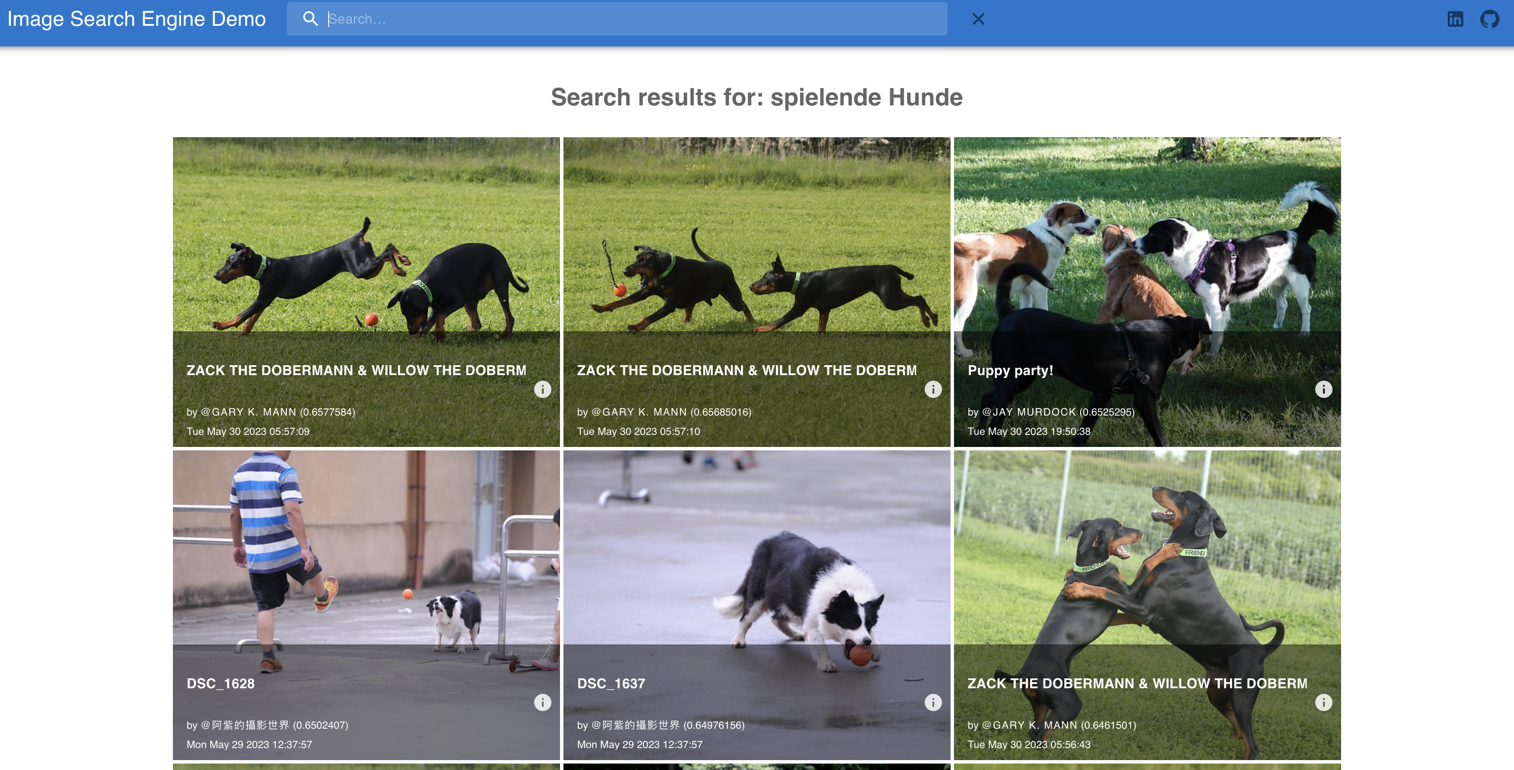Show info for first Zack Dobermann image

(x=542, y=389)
